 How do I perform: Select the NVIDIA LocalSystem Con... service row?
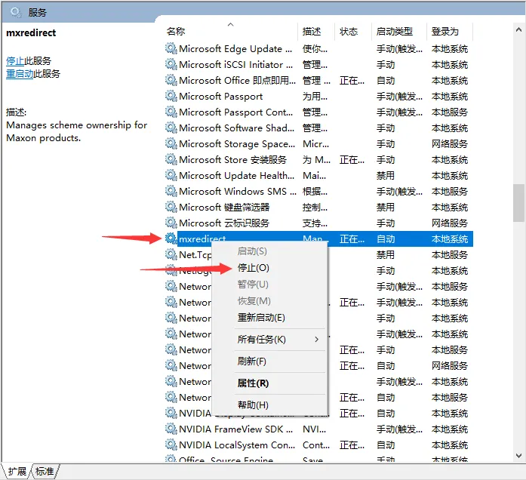pos(318,445)
